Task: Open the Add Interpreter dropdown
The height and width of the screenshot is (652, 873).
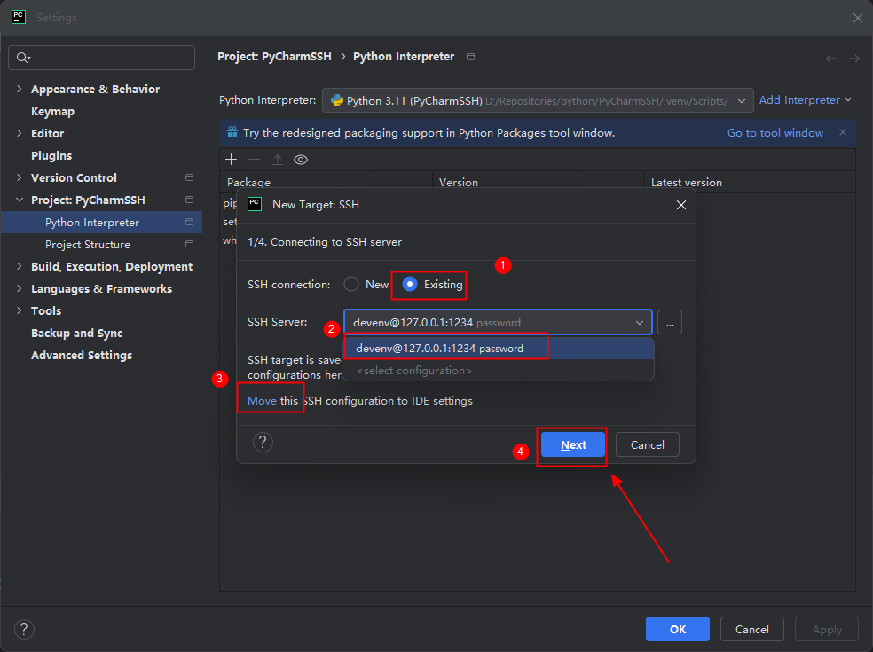Action: 799,99
